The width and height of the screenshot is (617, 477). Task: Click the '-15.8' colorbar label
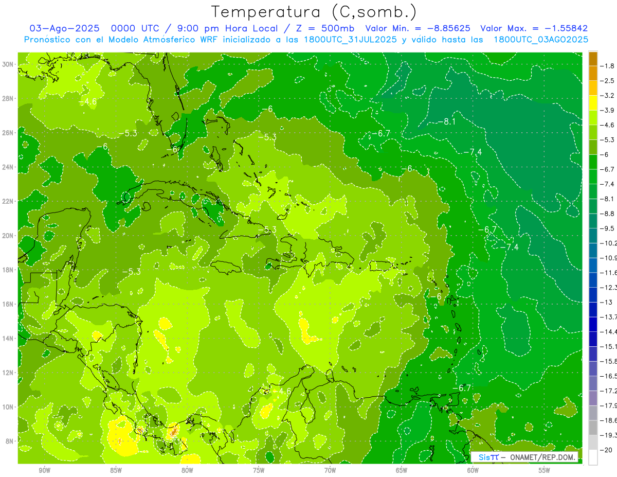pos(609,361)
